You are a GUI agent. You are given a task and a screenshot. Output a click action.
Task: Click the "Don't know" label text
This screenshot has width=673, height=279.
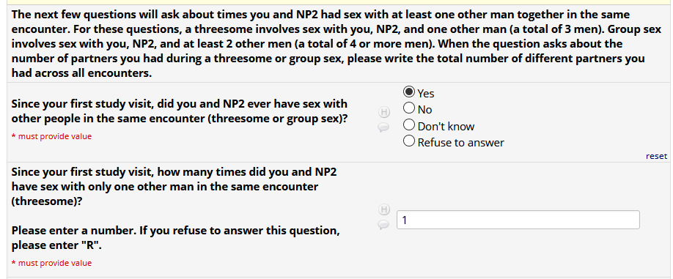click(x=446, y=127)
